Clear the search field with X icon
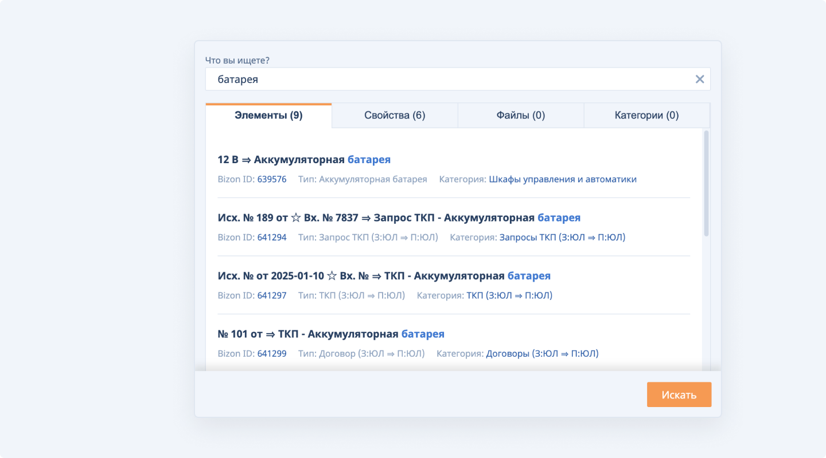The image size is (826, 458). [699, 80]
